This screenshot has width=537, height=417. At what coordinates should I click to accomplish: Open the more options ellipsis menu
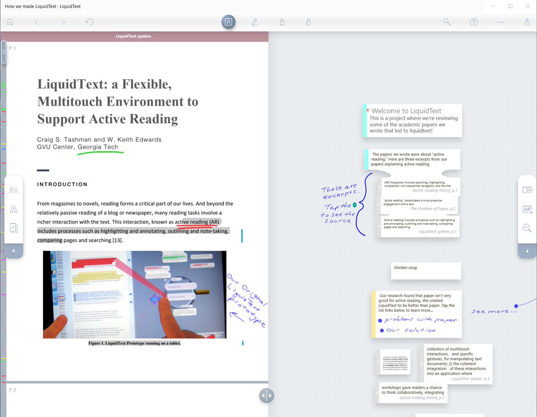click(500, 22)
